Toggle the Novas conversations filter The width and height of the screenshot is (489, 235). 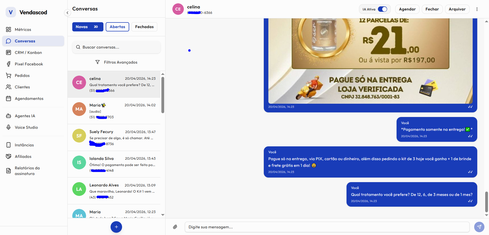pos(88,27)
